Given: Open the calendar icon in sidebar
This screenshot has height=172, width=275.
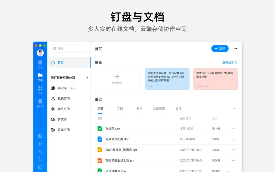Looking at the screenshot, I should pyautogui.click(x=40, y=136).
